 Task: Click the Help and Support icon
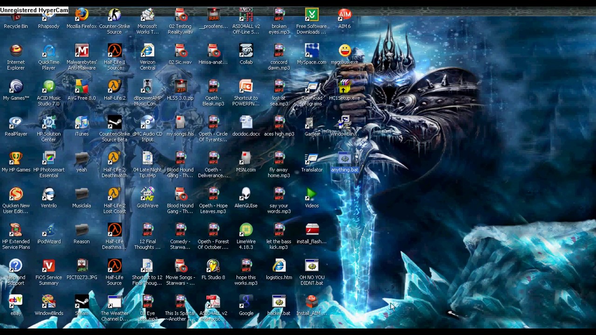[16, 272]
